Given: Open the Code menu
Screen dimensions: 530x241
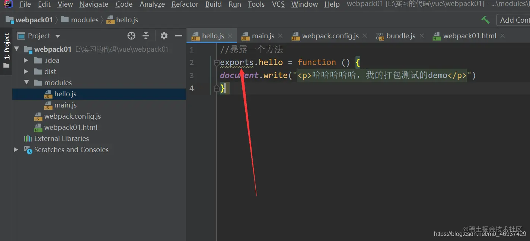Looking at the screenshot, I should (x=124, y=4).
